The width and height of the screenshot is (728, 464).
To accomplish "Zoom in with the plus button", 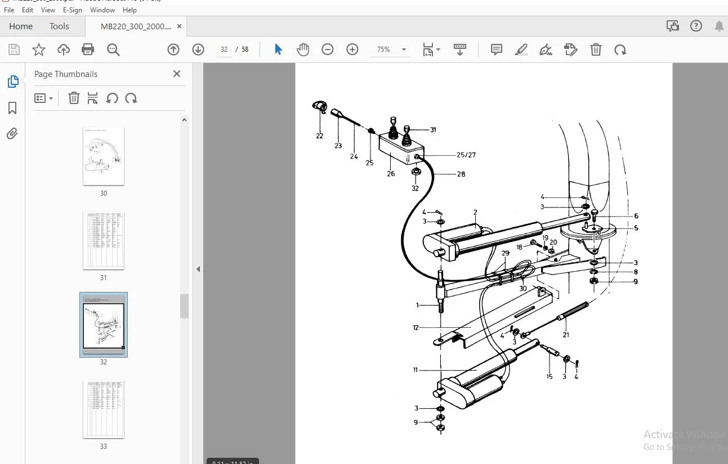I will click(x=352, y=49).
